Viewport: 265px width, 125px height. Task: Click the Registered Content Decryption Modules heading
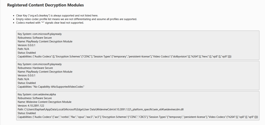46,5
